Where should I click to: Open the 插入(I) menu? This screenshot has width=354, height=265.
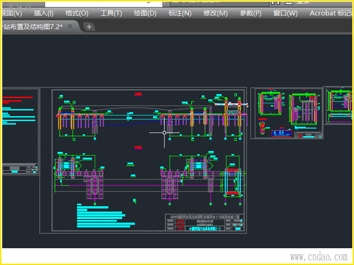pyautogui.click(x=44, y=13)
